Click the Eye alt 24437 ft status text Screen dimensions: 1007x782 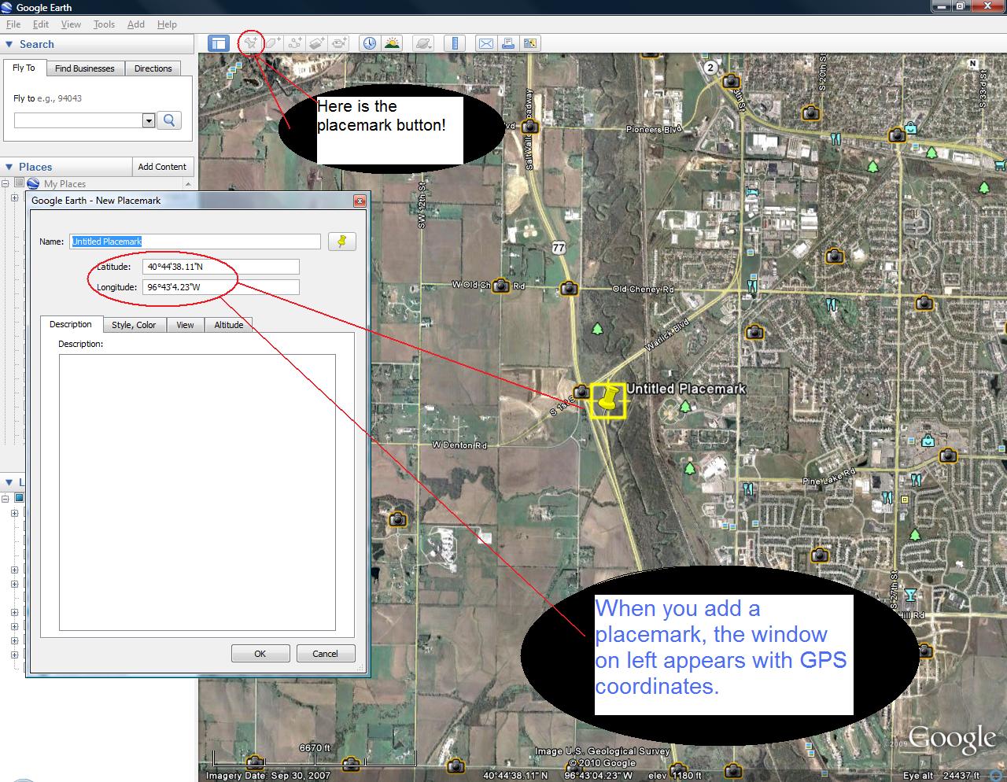tap(942, 776)
